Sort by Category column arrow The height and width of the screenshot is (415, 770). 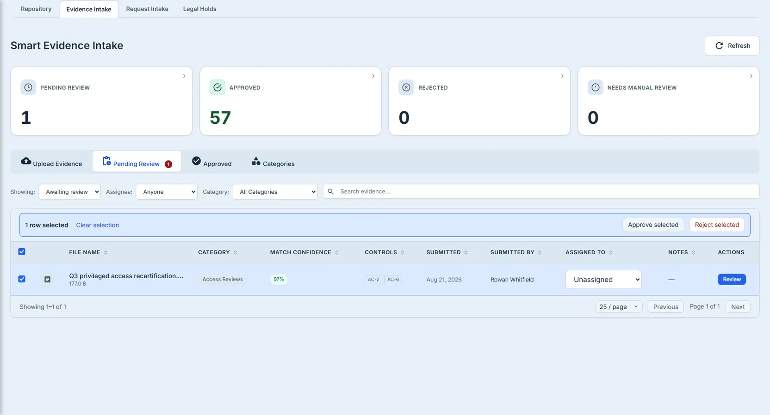[x=236, y=252]
